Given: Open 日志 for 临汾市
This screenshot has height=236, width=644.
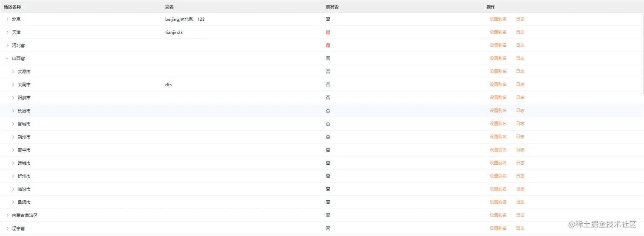Looking at the screenshot, I should pos(520,189).
